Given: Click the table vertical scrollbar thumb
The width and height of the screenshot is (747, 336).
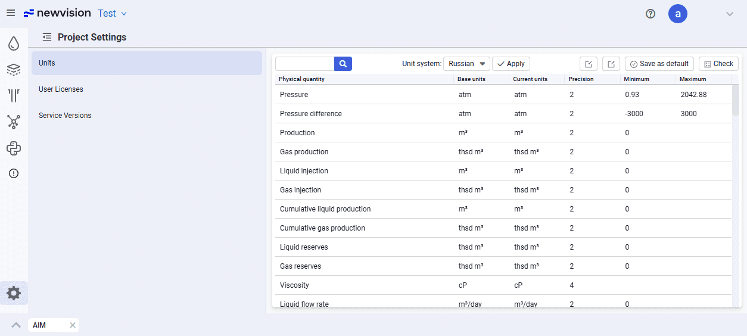Looking at the screenshot, I should click(736, 100).
